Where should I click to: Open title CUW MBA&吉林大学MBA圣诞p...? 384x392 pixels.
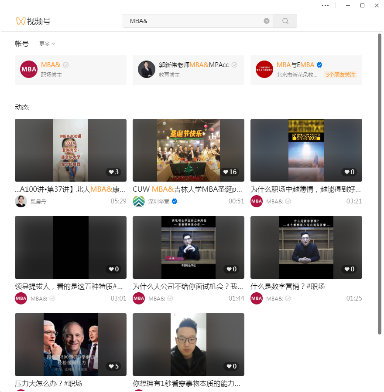(187, 189)
